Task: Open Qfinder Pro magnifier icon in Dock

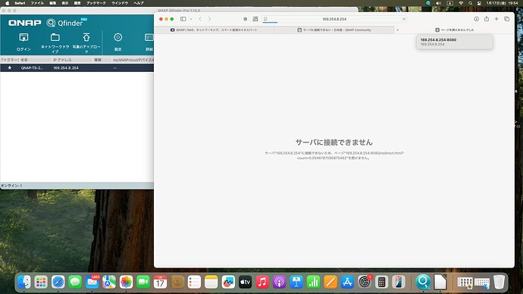Action: 423,282
